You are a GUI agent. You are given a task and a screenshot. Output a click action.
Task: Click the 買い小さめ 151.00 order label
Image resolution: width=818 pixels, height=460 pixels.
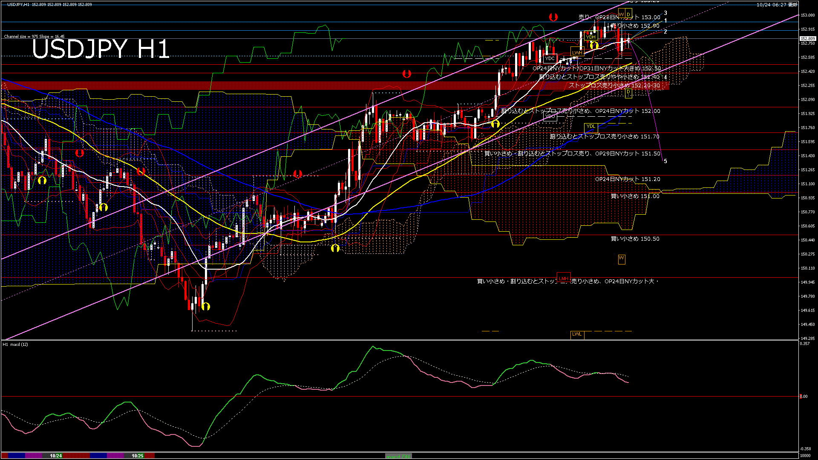[635, 196]
